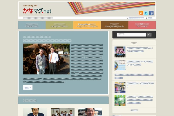The image size is (174, 116).
Task: Open the CM Contest tab
Action: pos(142,25)
